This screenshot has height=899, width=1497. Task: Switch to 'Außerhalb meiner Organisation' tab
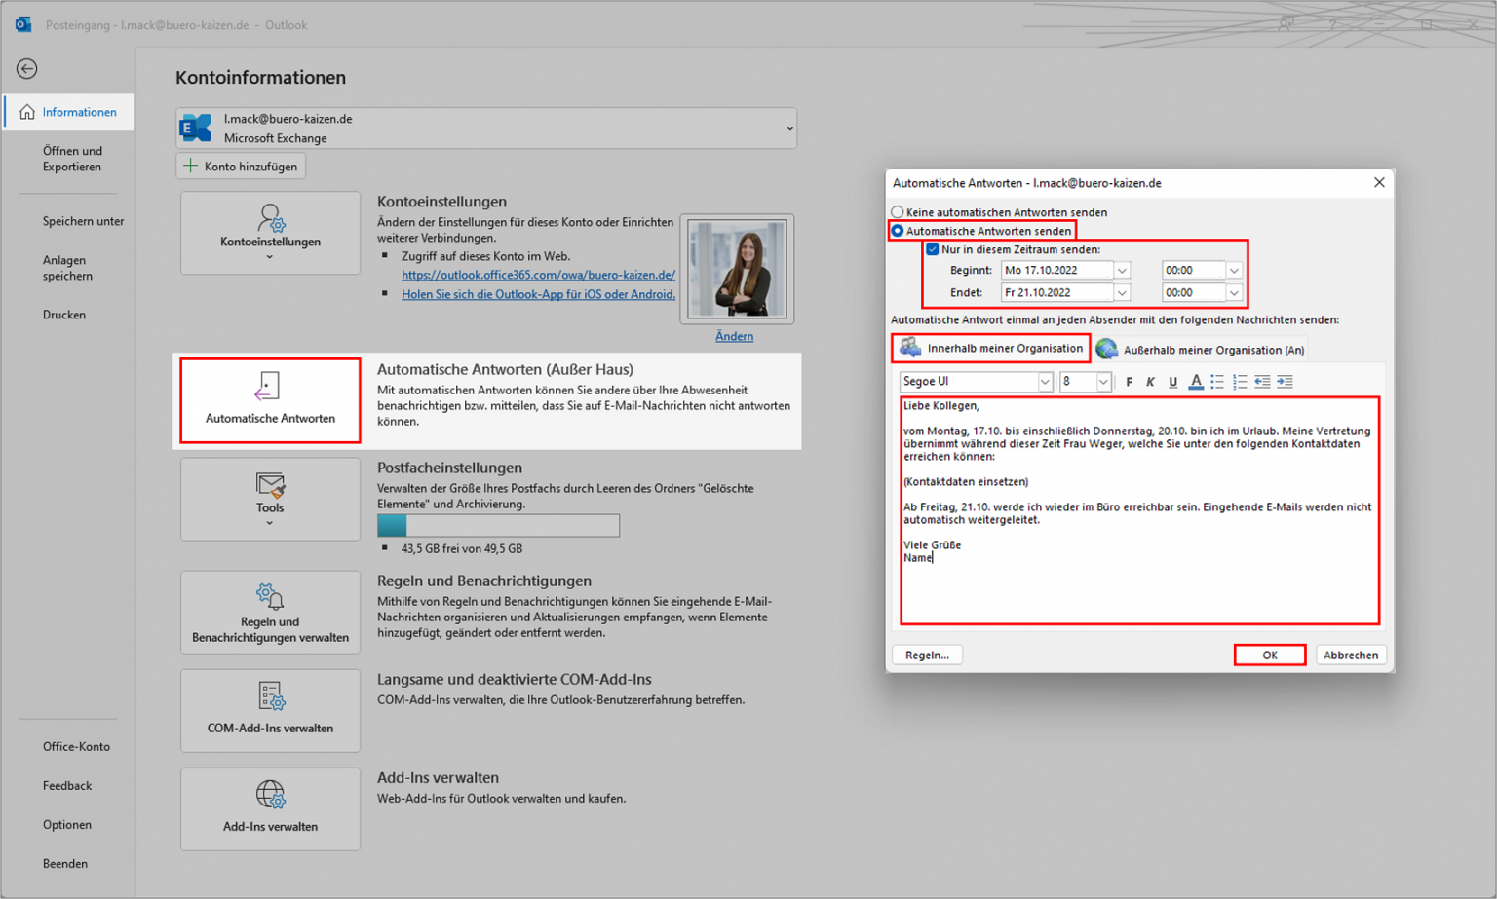(x=1214, y=348)
